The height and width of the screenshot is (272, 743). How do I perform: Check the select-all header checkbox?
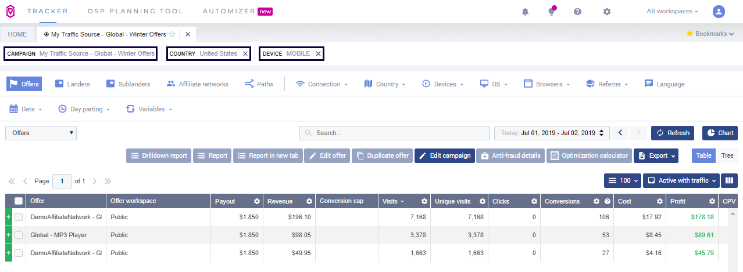click(19, 201)
